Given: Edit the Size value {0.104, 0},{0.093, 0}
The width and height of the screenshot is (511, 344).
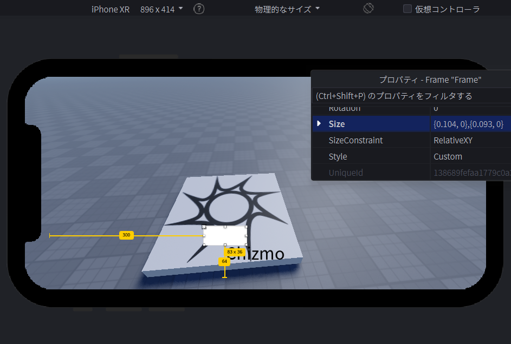Looking at the screenshot, I should tap(468, 124).
